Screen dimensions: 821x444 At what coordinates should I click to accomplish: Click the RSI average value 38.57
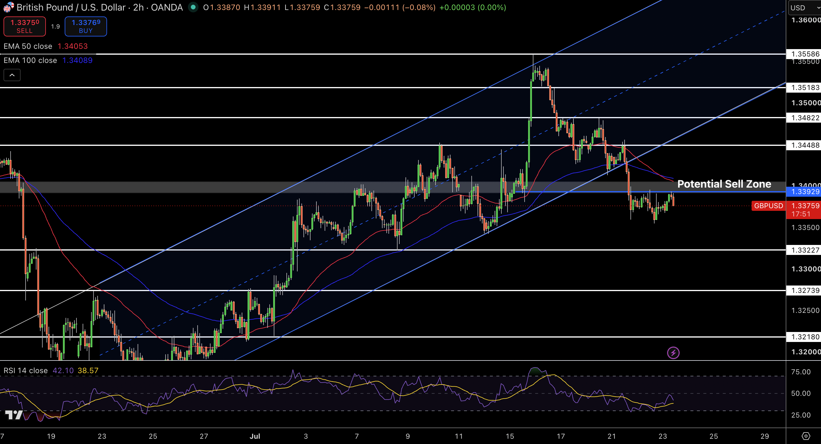click(x=88, y=370)
